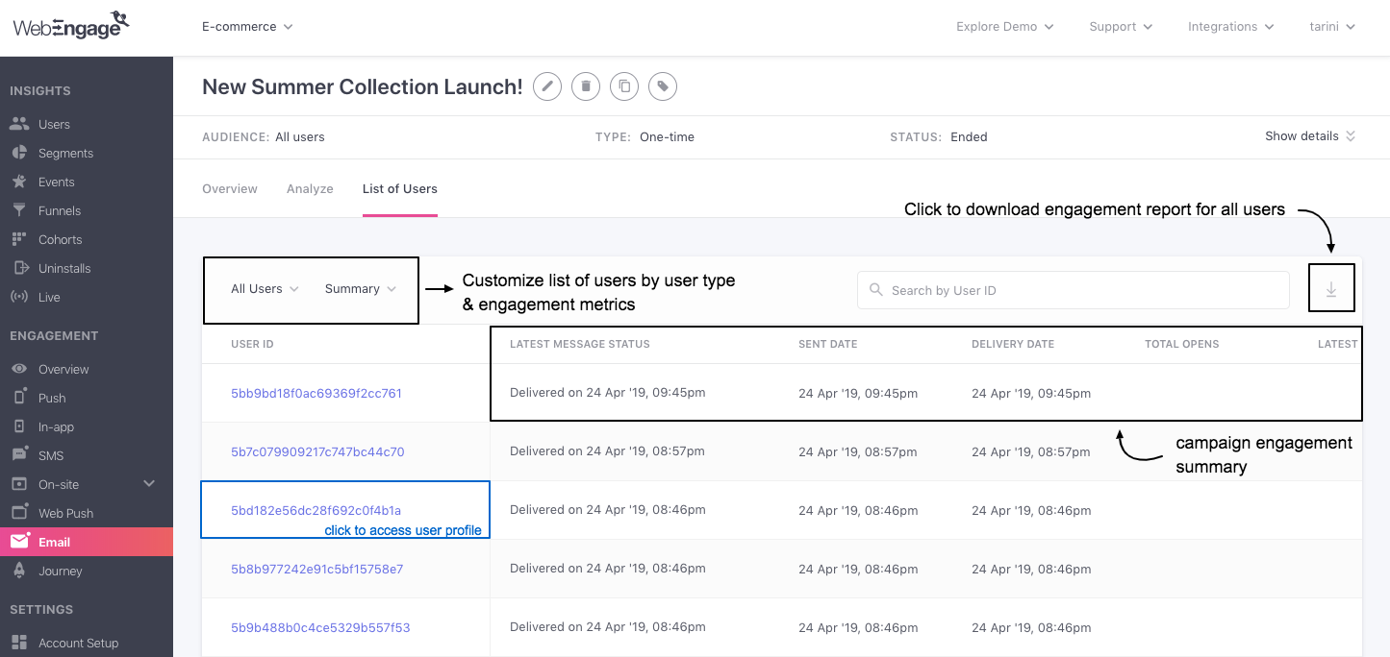Click 'Delivered on 24 Apr '19, 08:57pm' status cell
Image resolution: width=1390 pixels, height=657 pixels.
coord(607,451)
